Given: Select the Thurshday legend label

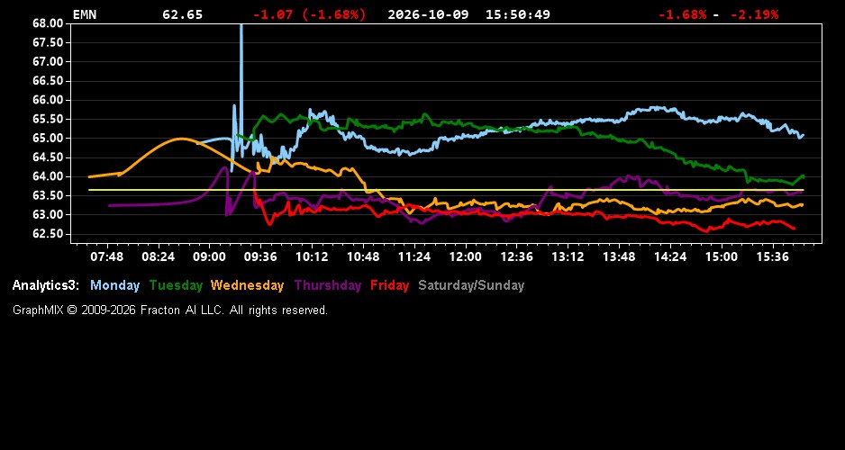Looking at the screenshot, I should coord(328,285).
